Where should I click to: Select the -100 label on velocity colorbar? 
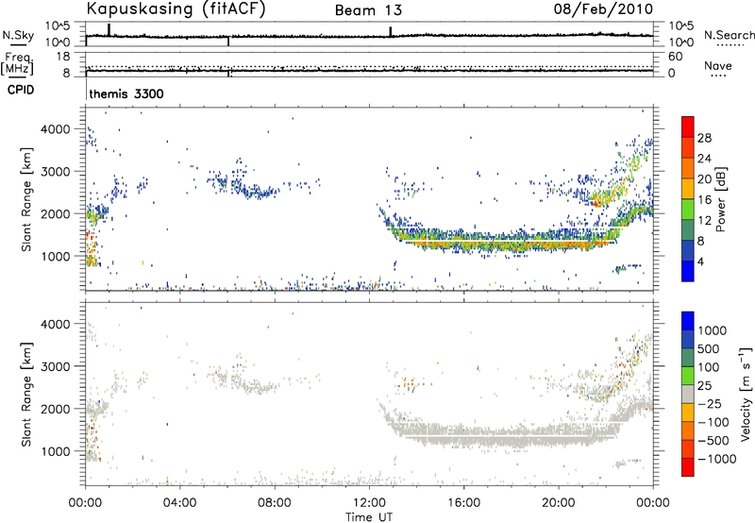[713, 422]
